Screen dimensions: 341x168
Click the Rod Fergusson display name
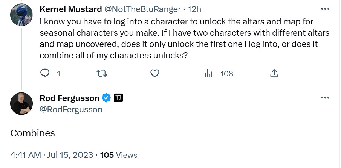click(x=70, y=98)
